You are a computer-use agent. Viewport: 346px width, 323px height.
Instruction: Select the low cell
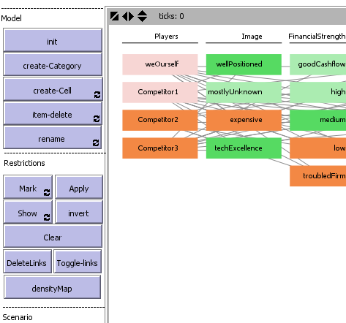[318, 148]
